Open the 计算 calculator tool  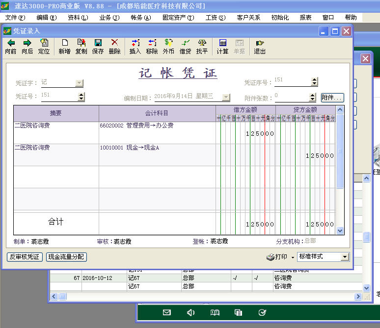click(x=222, y=47)
